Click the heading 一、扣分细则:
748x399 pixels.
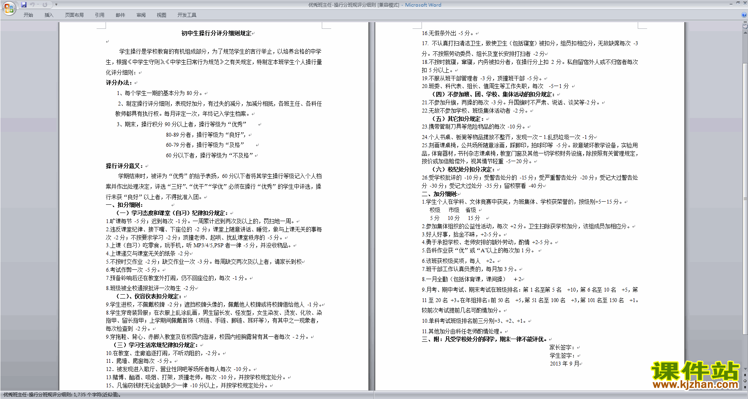pos(125,205)
